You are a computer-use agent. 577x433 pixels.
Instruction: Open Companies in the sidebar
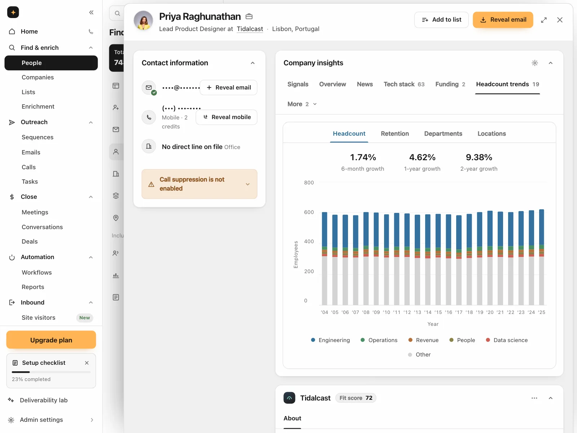[x=38, y=77]
